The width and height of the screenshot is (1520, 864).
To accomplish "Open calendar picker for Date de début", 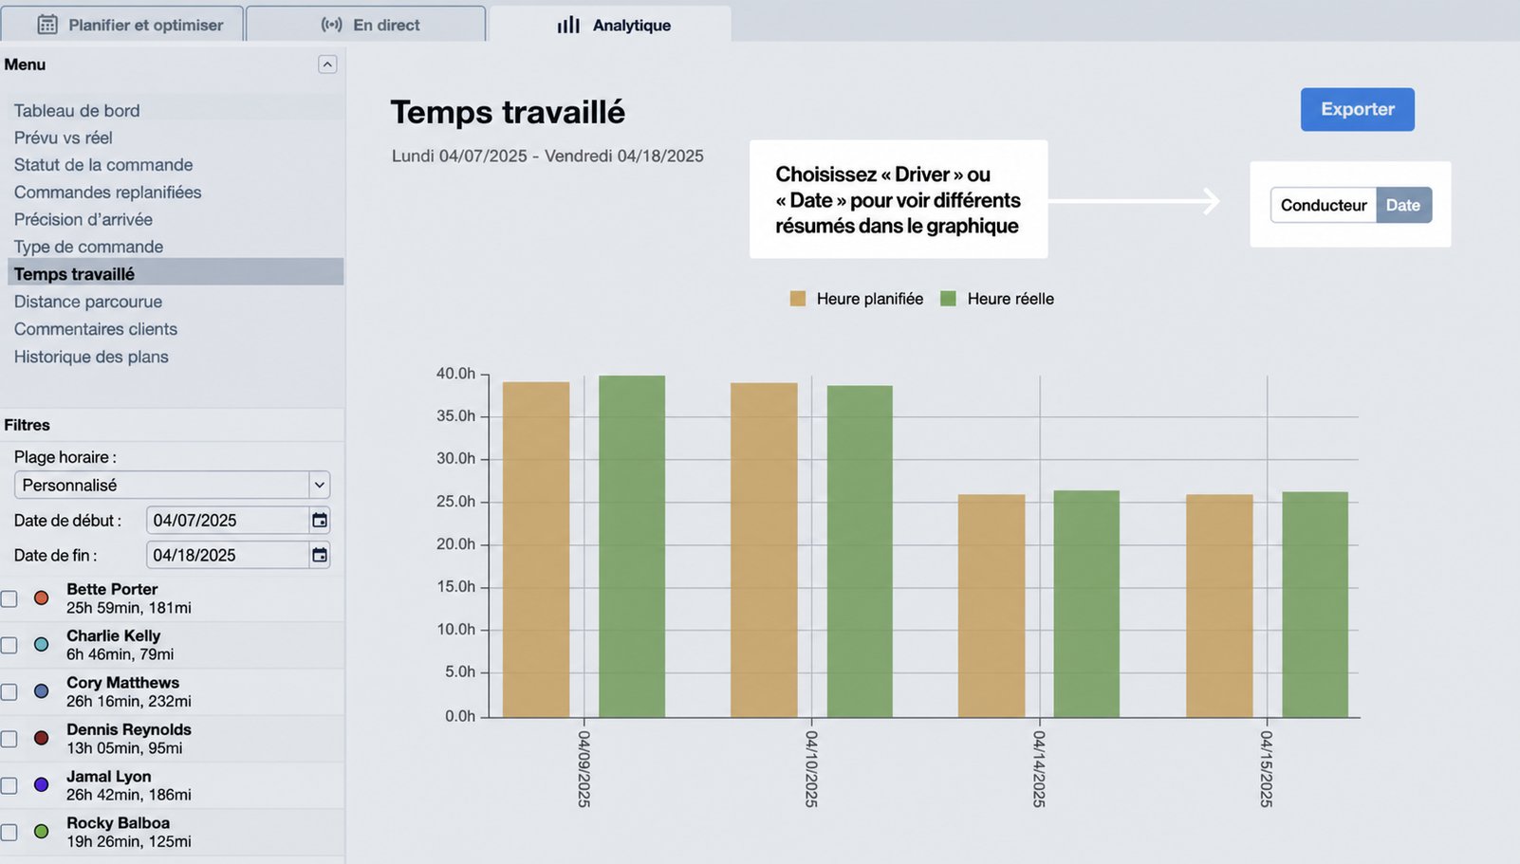I will (320, 521).
